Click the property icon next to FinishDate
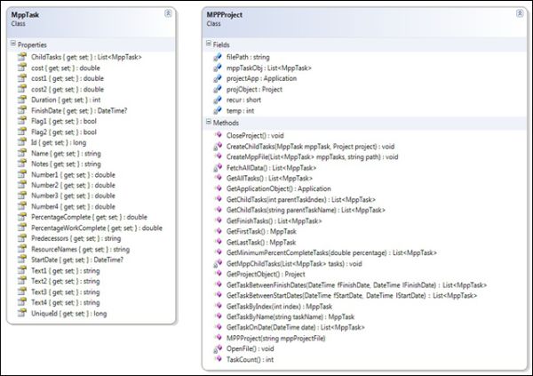The width and height of the screenshot is (533, 376). click(22, 110)
